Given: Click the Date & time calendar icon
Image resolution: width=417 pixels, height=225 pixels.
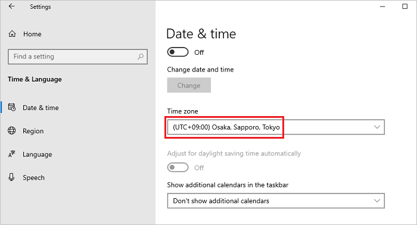Looking at the screenshot, I should coord(12,107).
